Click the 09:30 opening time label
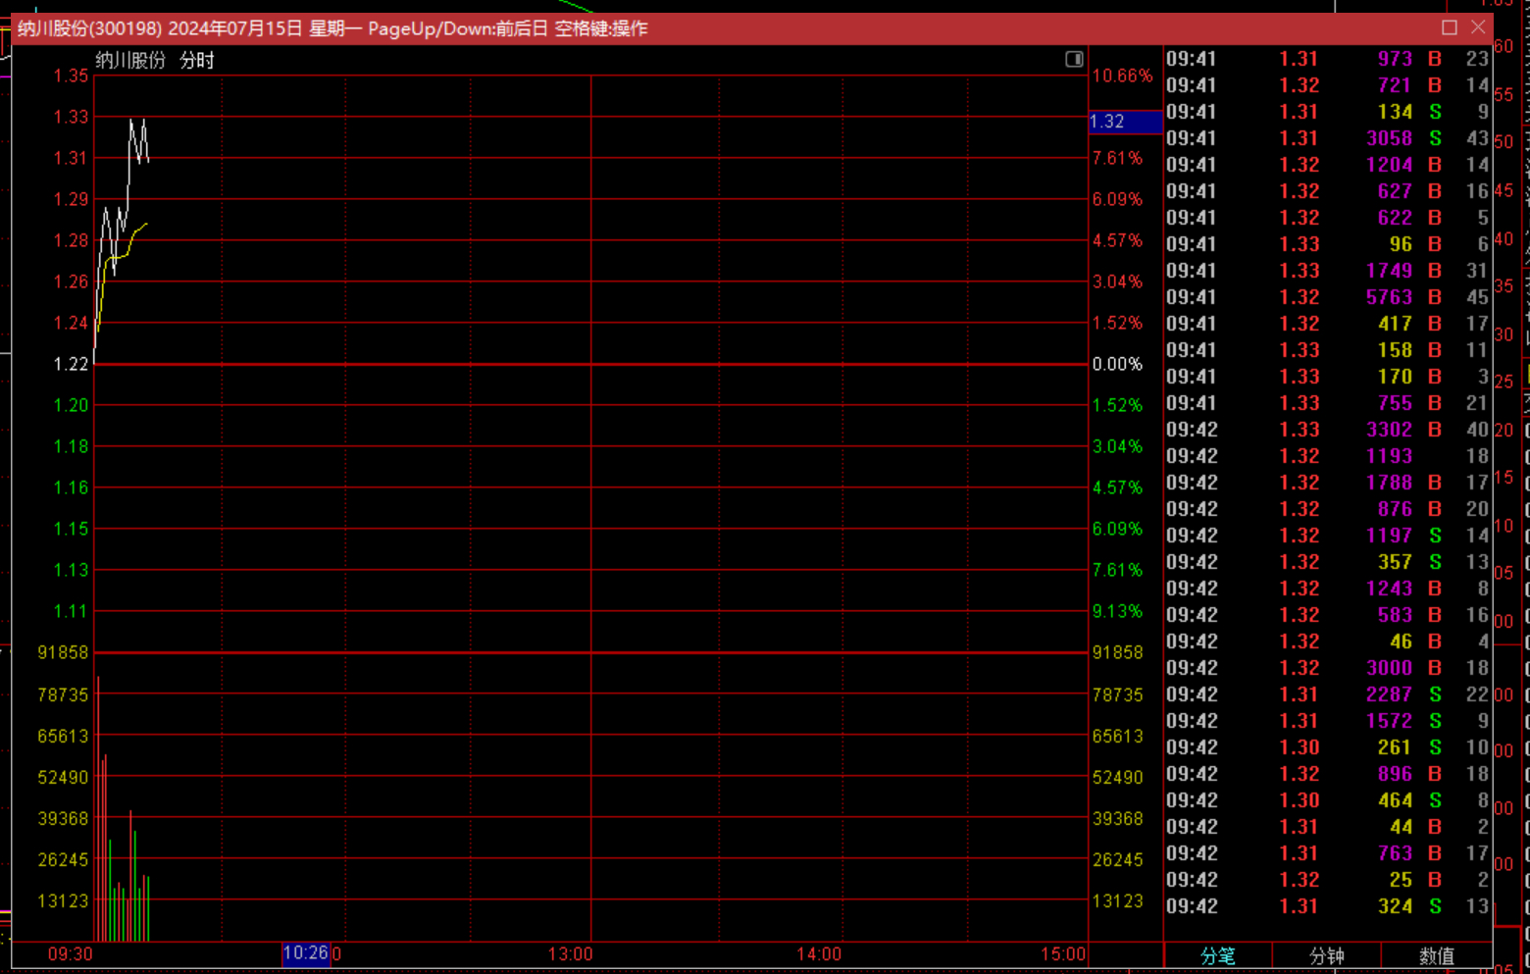 coord(71,954)
